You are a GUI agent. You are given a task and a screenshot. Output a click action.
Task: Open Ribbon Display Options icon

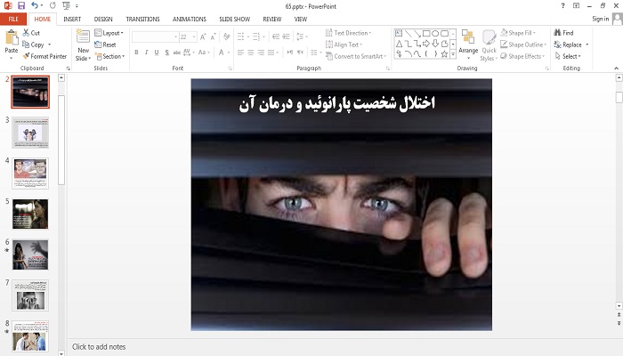point(576,5)
